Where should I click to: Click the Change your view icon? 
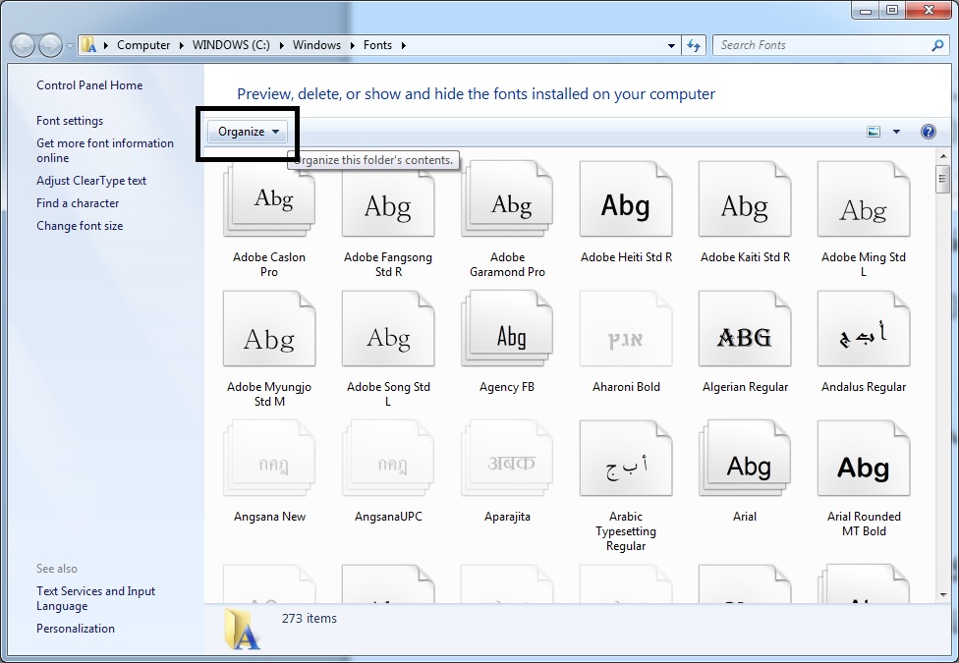click(874, 132)
